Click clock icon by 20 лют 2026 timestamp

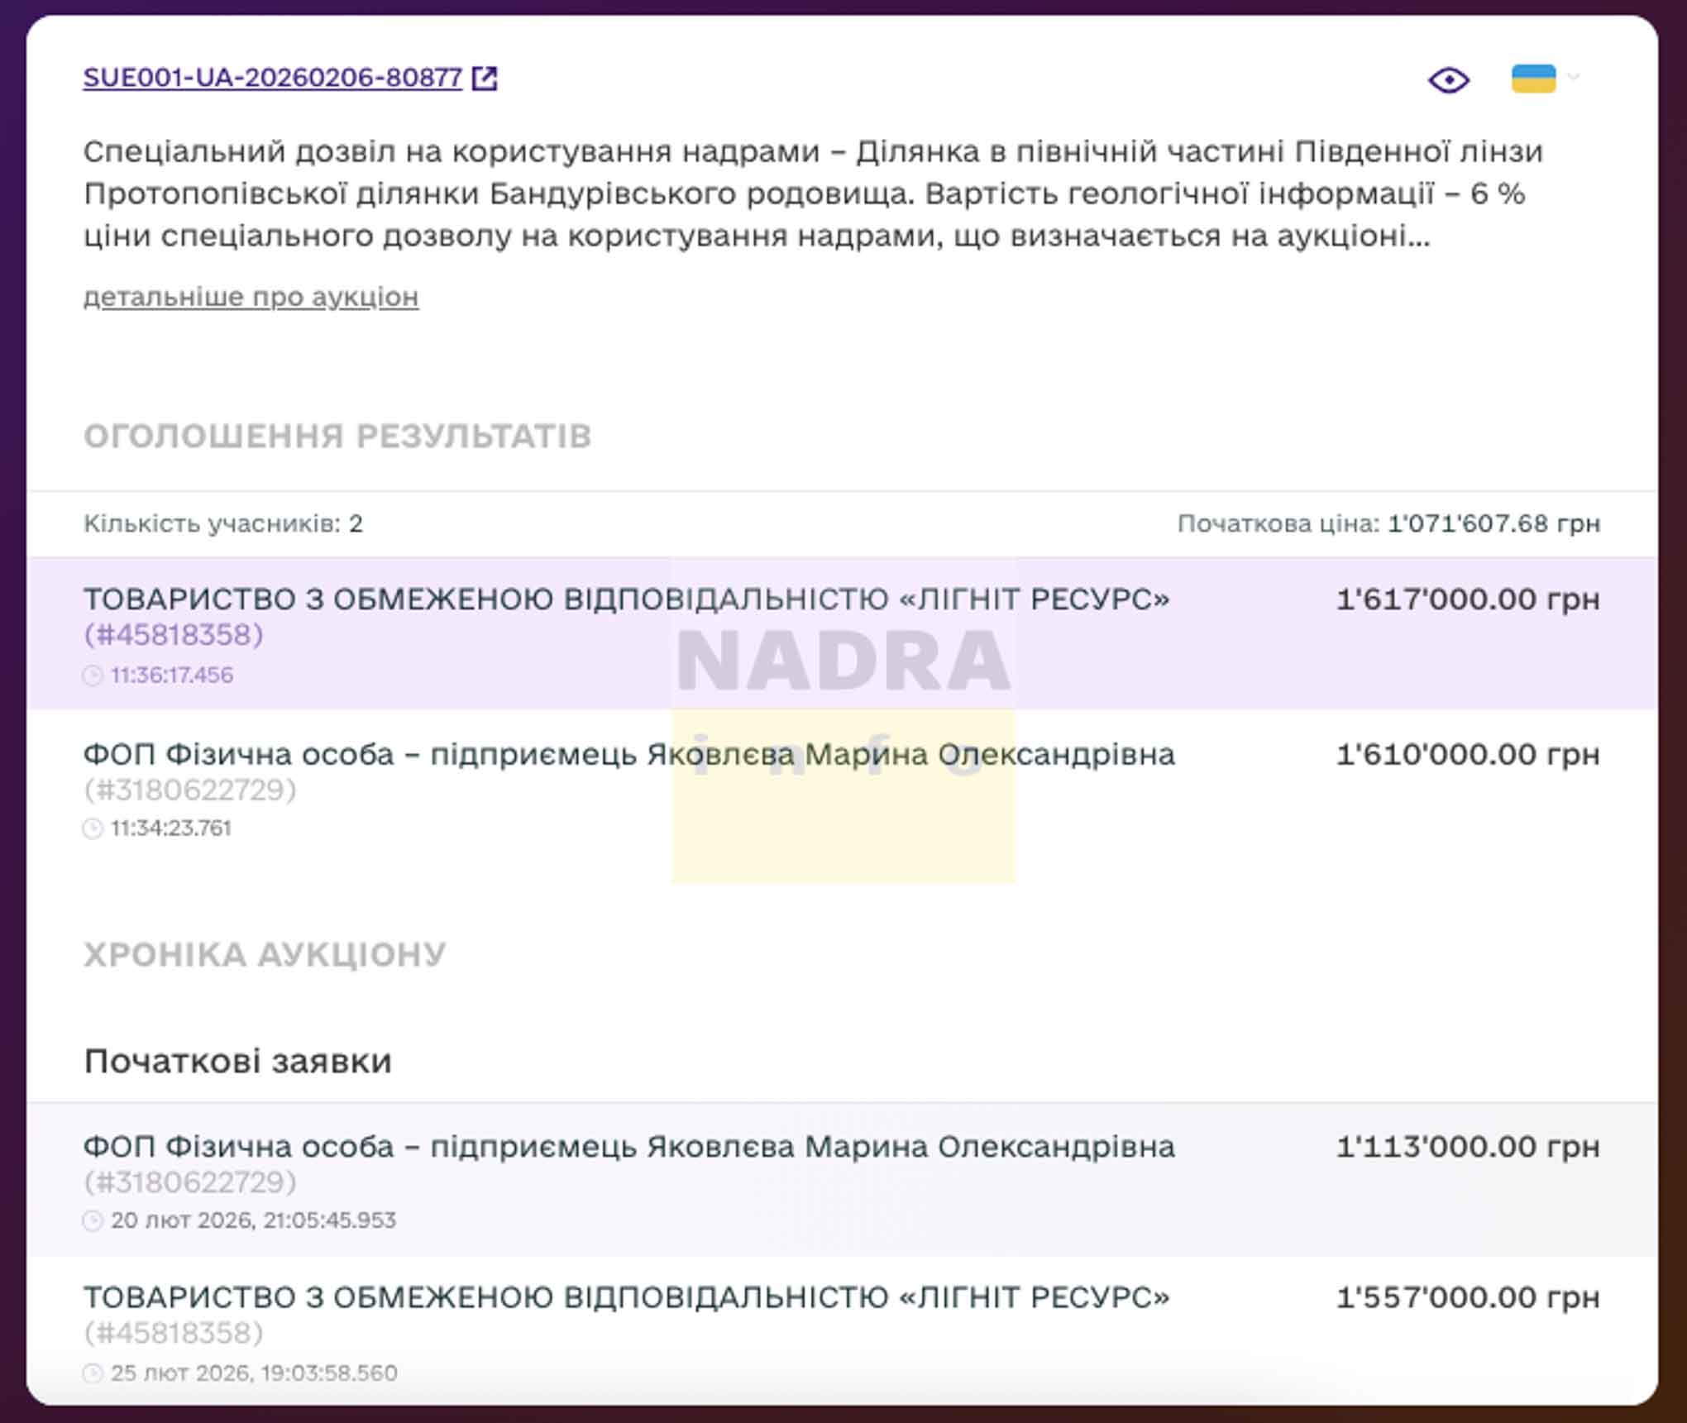[x=93, y=1220]
